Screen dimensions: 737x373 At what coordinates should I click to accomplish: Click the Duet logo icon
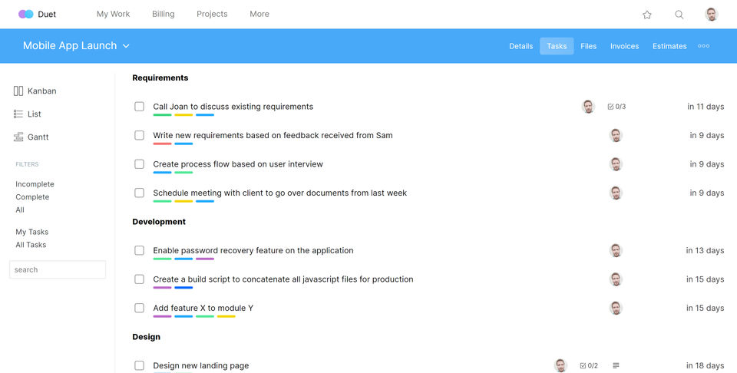(26, 14)
